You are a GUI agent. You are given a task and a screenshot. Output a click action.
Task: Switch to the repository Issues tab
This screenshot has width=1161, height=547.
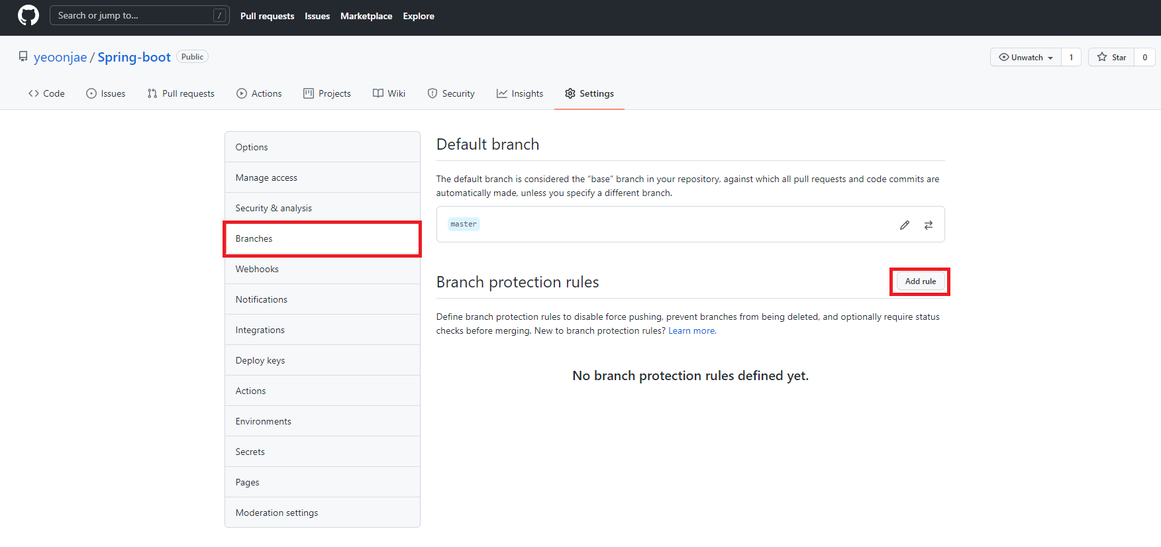106,93
